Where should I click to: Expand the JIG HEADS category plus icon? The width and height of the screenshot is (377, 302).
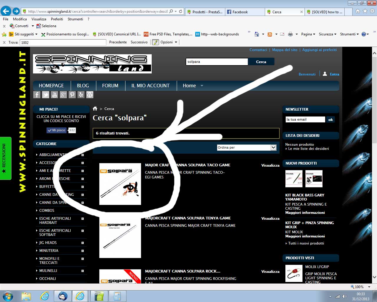82,243
